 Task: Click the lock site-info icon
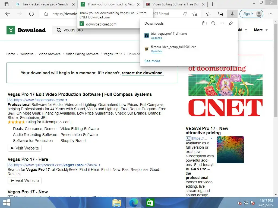coord(46,14)
